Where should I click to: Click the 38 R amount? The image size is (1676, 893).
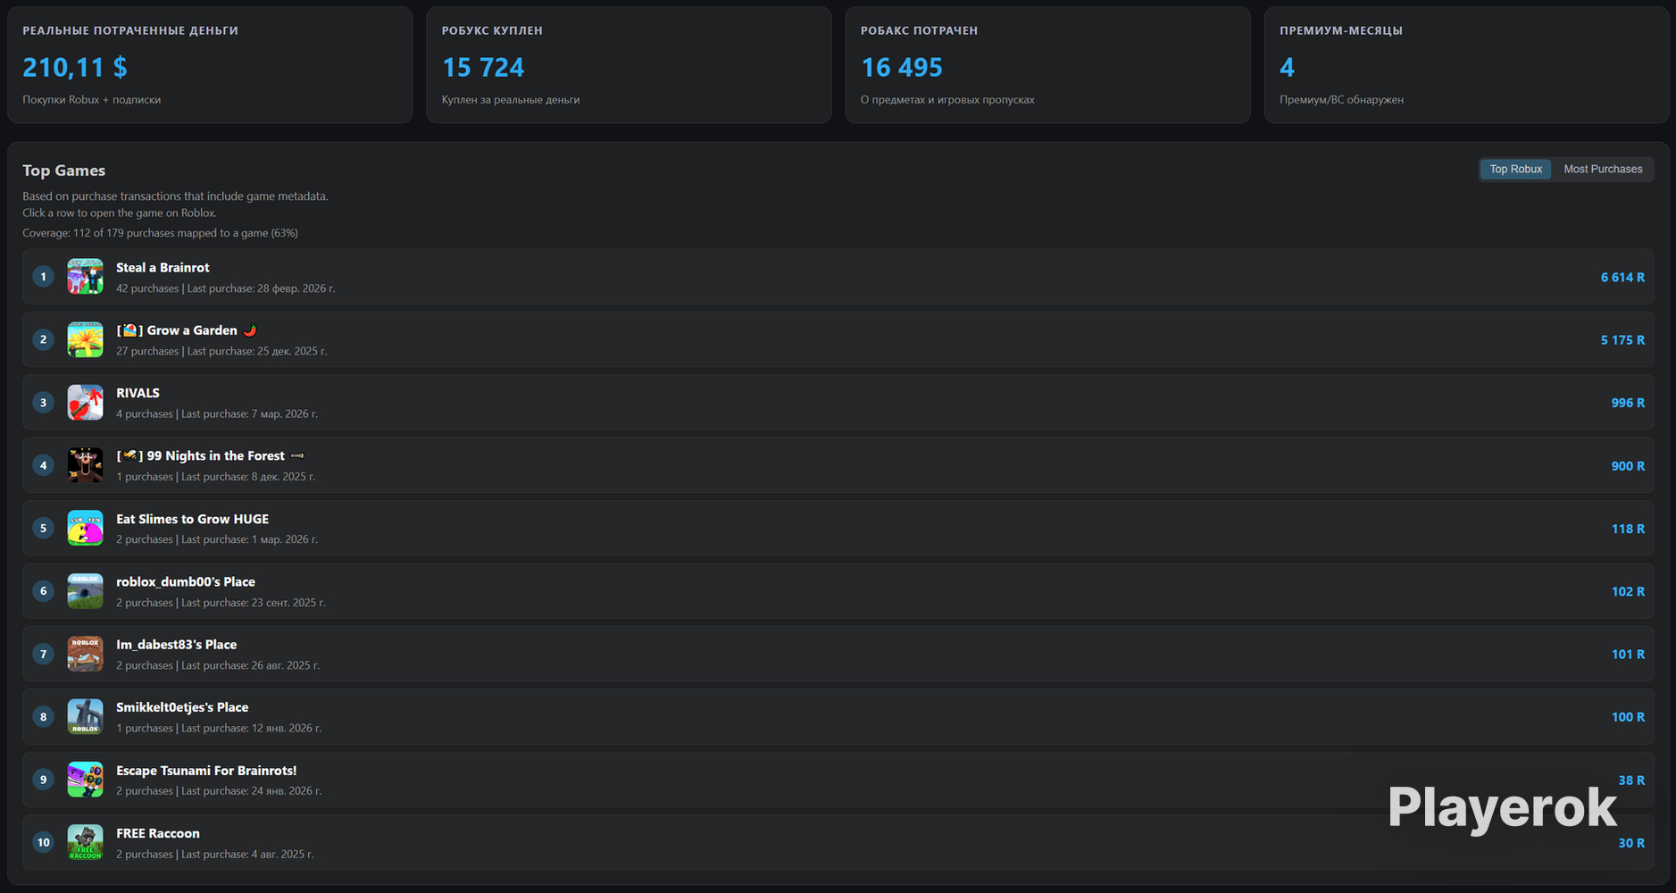pyautogui.click(x=1631, y=780)
